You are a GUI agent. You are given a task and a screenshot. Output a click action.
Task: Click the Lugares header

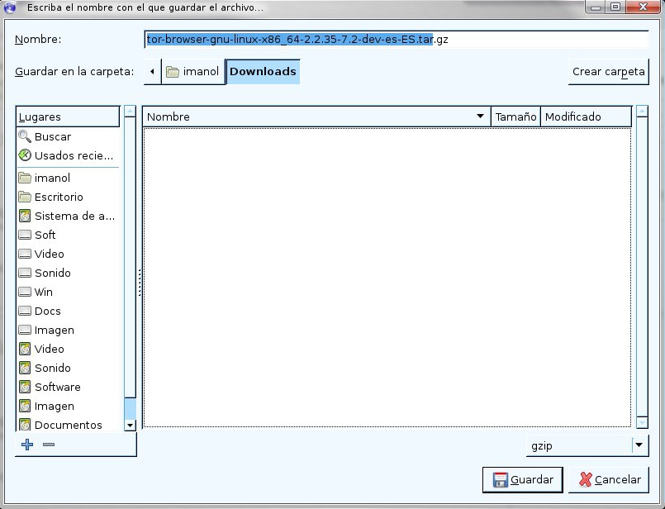(x=68, y=117)
